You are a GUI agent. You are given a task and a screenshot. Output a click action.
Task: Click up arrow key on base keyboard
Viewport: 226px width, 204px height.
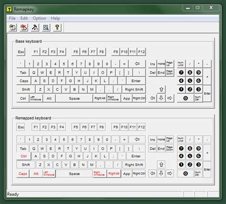tap(161, 89)
